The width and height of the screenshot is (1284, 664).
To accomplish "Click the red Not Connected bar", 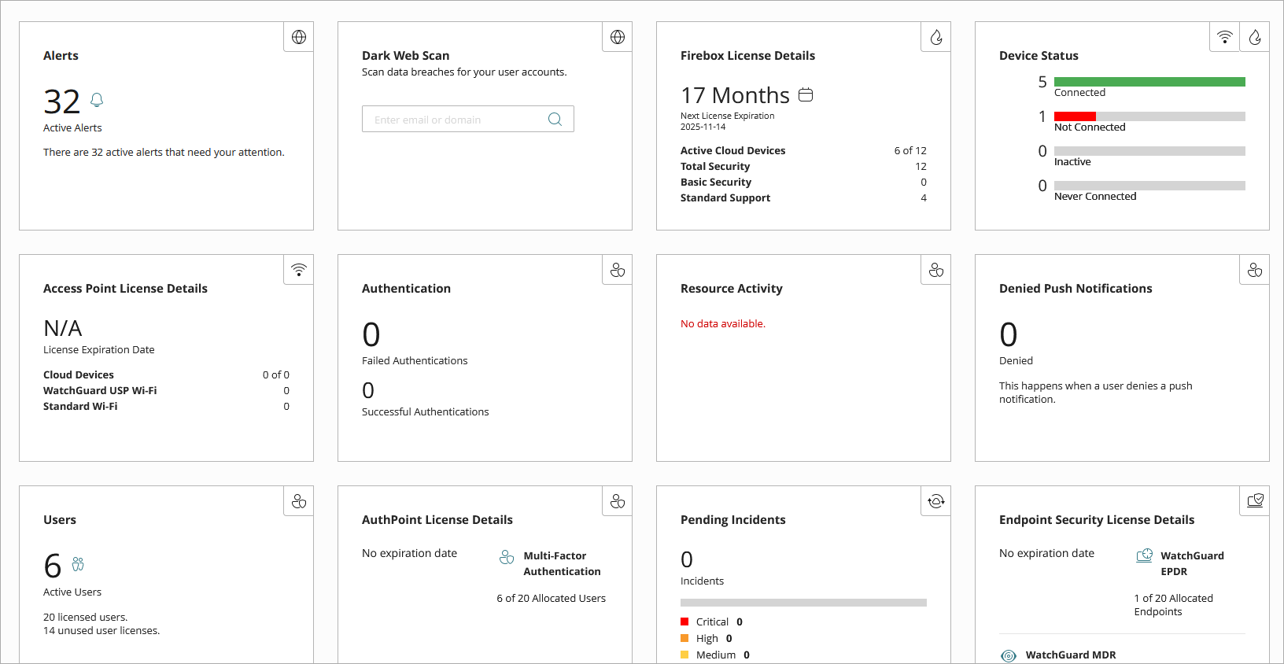I will coord(1075,116).
